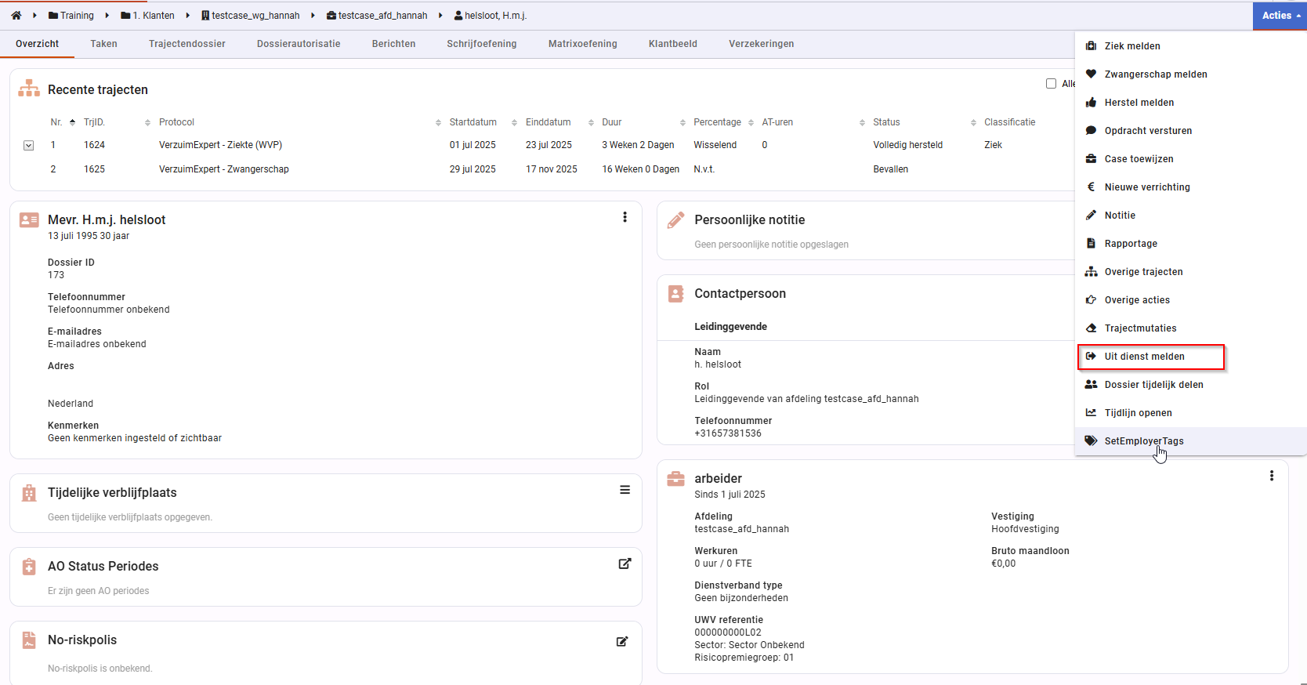Viewport: 1307px width, 685px height.
Task: Click the pencil icon for Notitie in Acties menu
Action: click(1091, 216)
